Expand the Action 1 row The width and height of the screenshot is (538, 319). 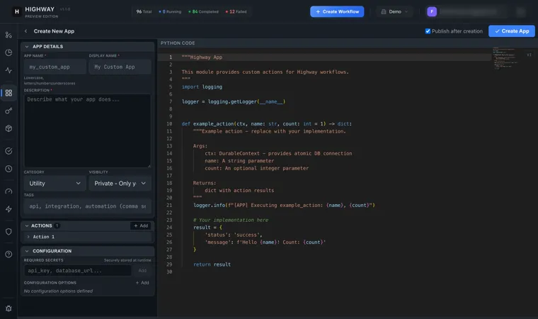click(x=88, y=237)
